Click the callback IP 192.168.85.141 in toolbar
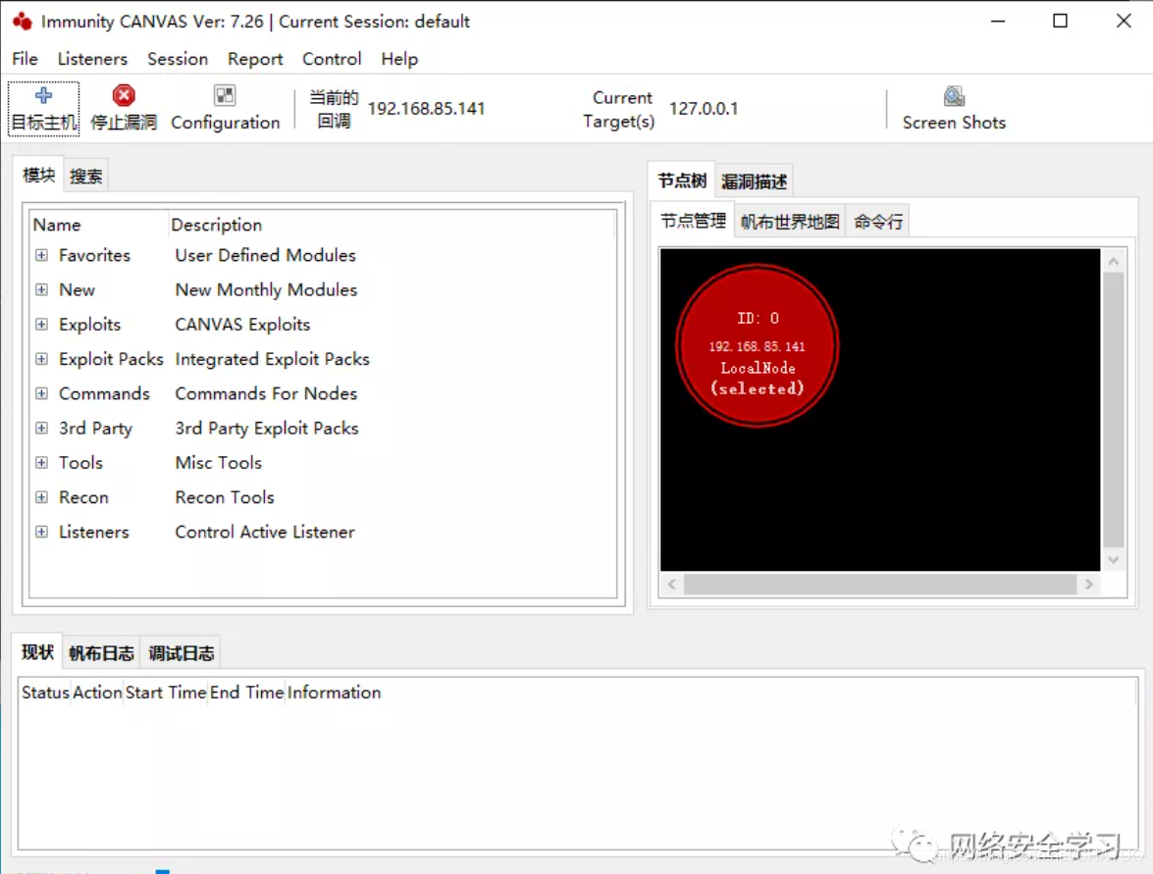 click(427, 109)
